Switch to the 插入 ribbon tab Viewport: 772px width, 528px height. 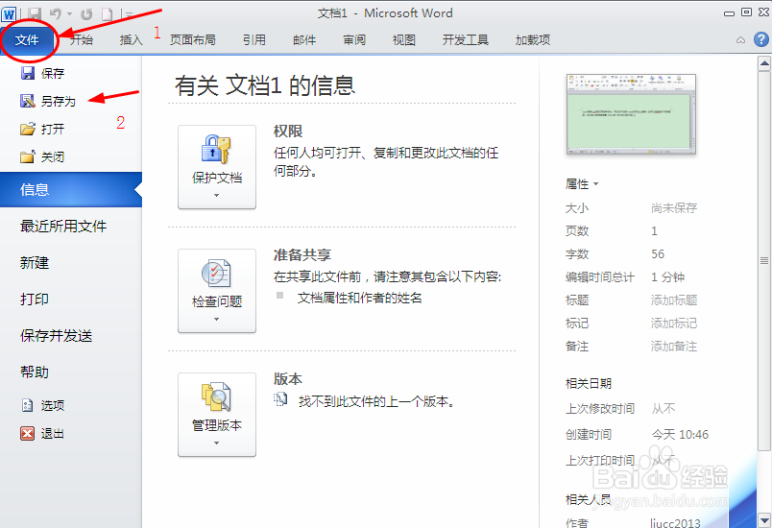(131, 40)
